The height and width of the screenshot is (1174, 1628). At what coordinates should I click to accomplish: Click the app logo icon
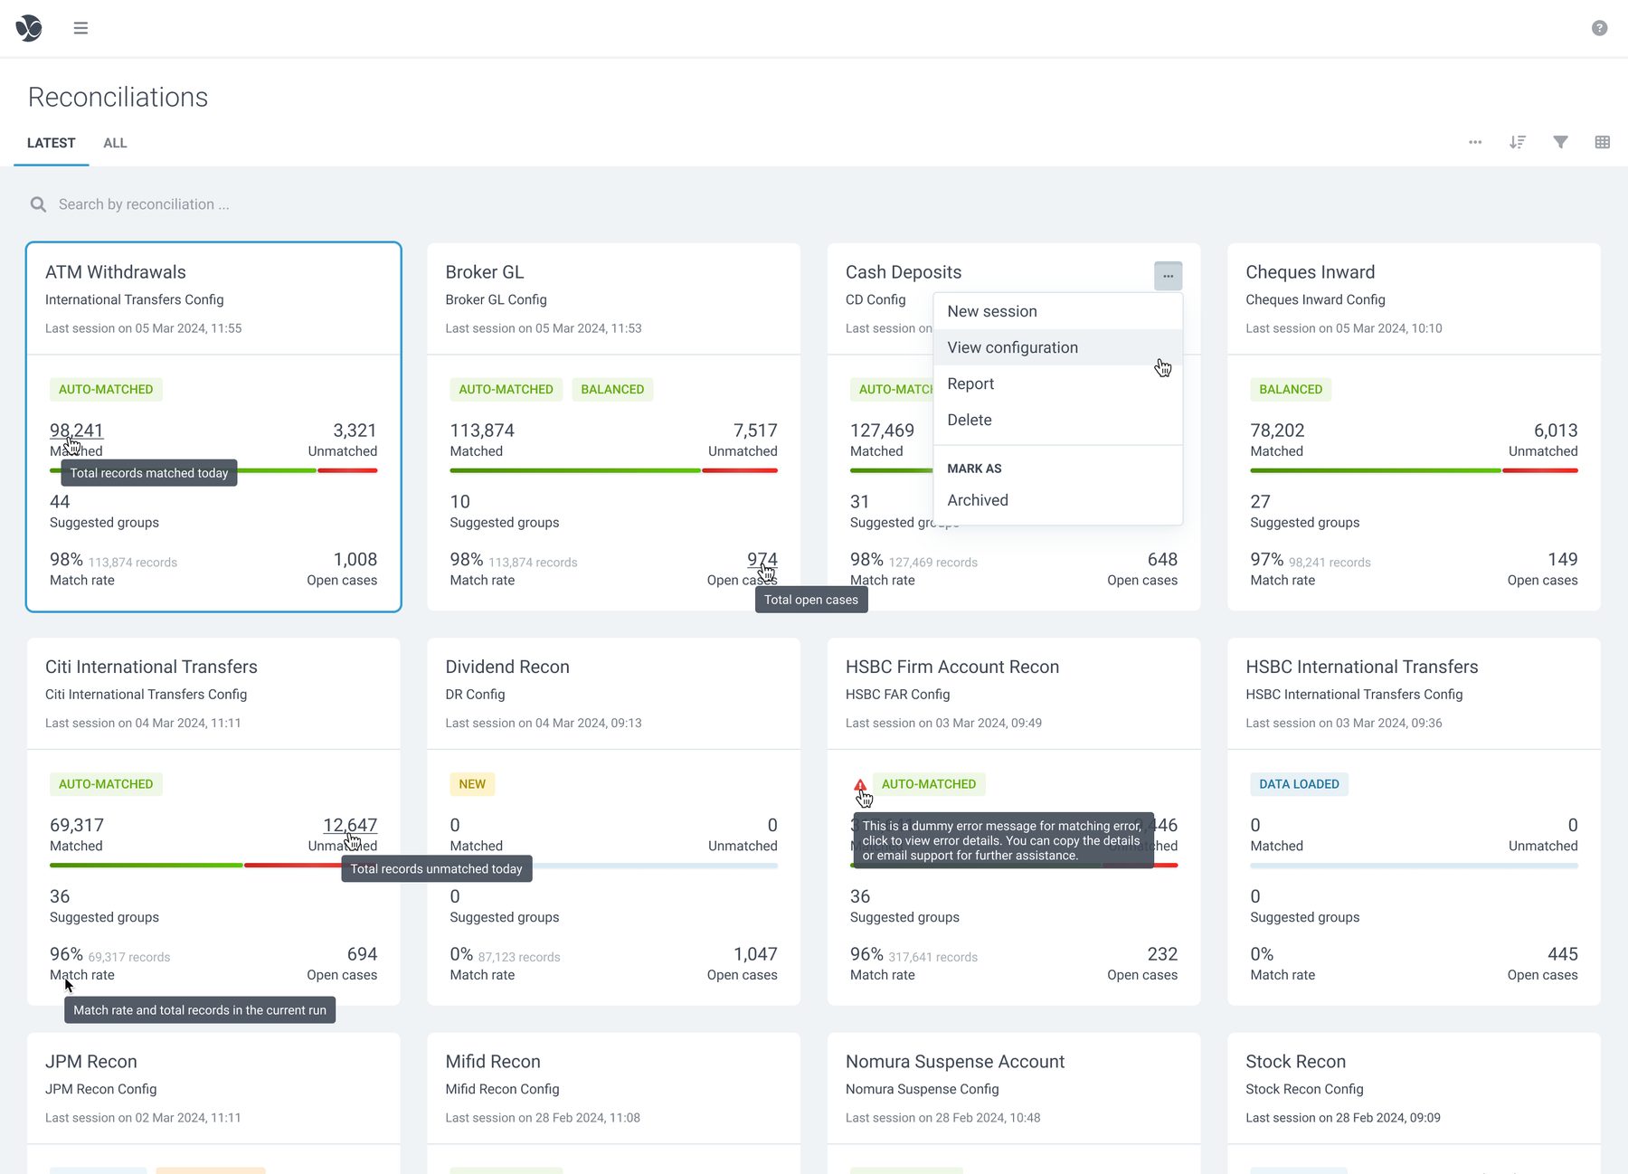(29, 28)
